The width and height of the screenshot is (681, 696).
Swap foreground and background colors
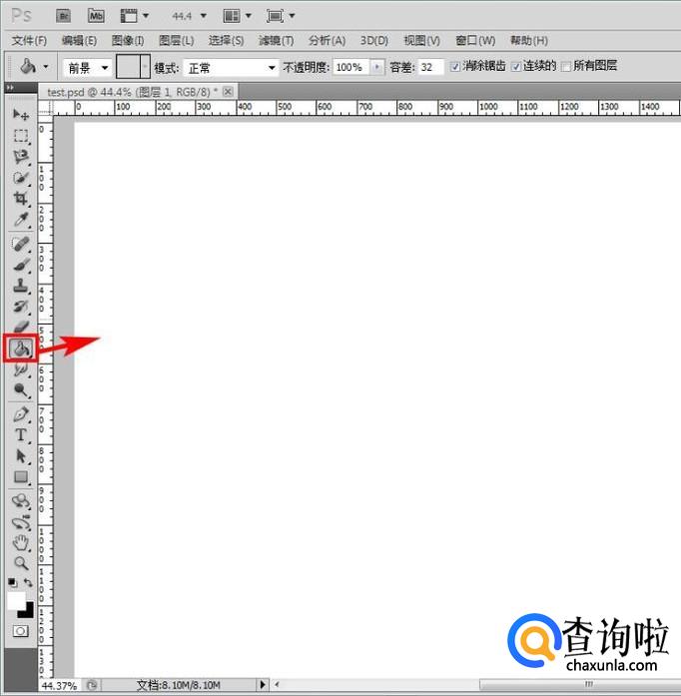coord(28,582)
